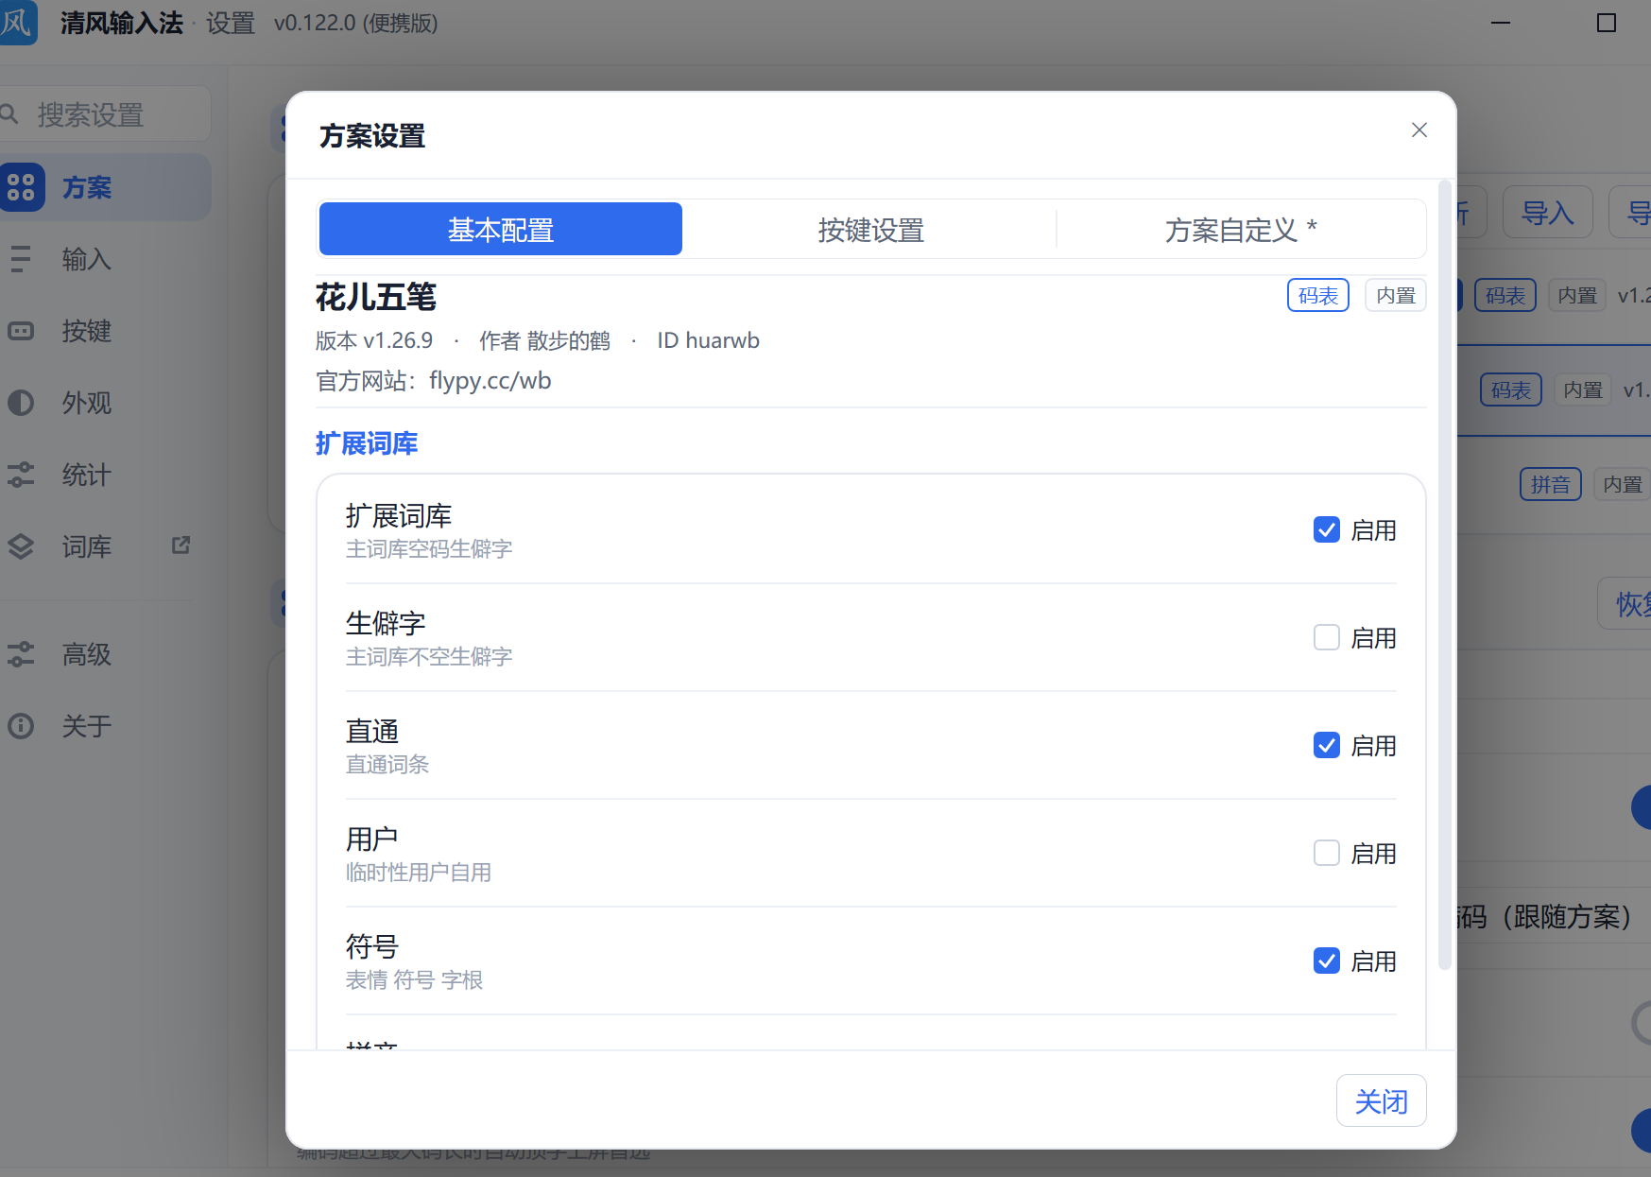Open 词库 via the layers icon
This screenshot has width=1651, height=1177.
coord(21,546)
